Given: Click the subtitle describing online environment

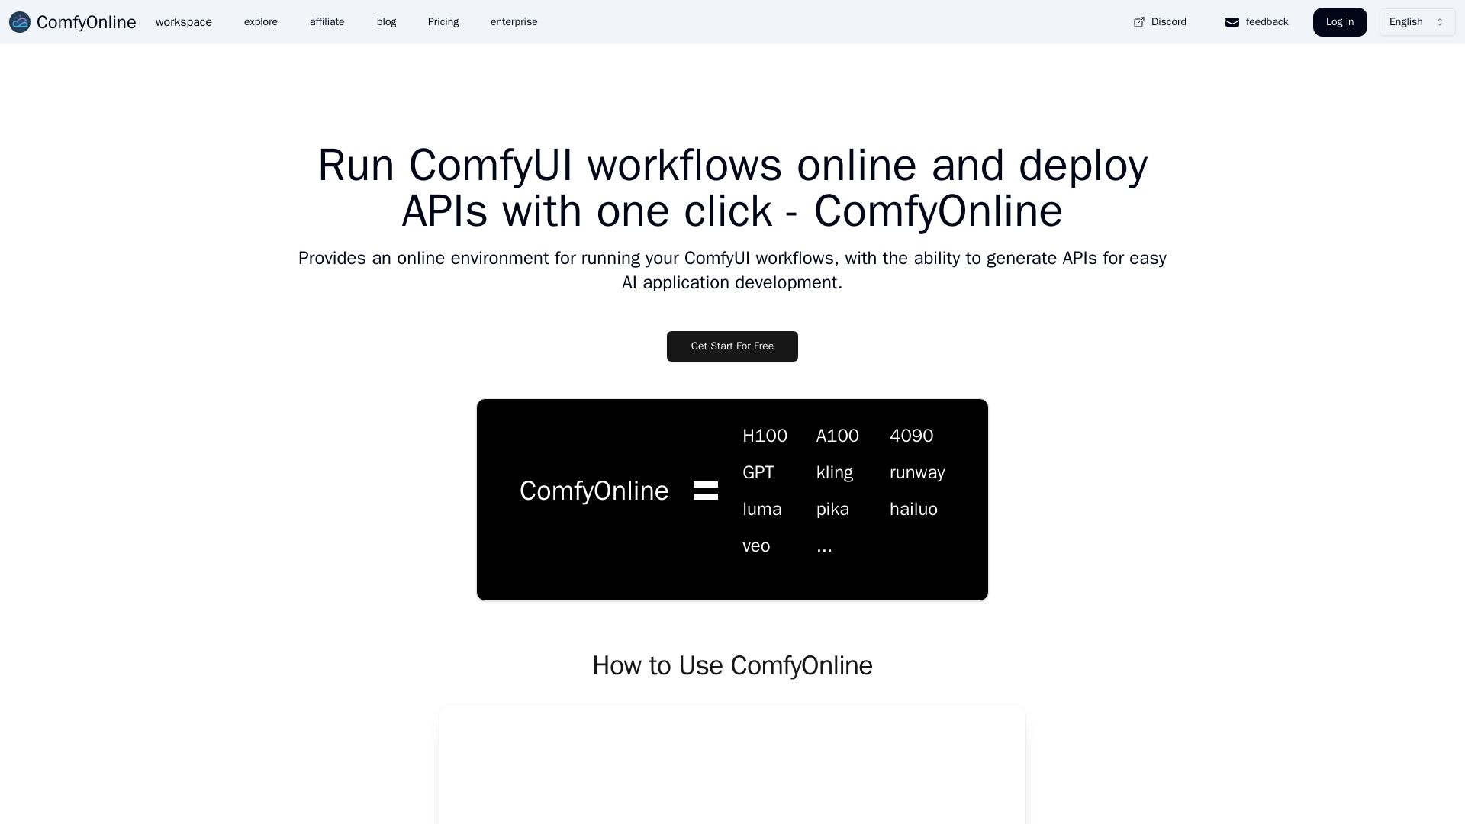Looking at the screenshot, I should point(732,270).
